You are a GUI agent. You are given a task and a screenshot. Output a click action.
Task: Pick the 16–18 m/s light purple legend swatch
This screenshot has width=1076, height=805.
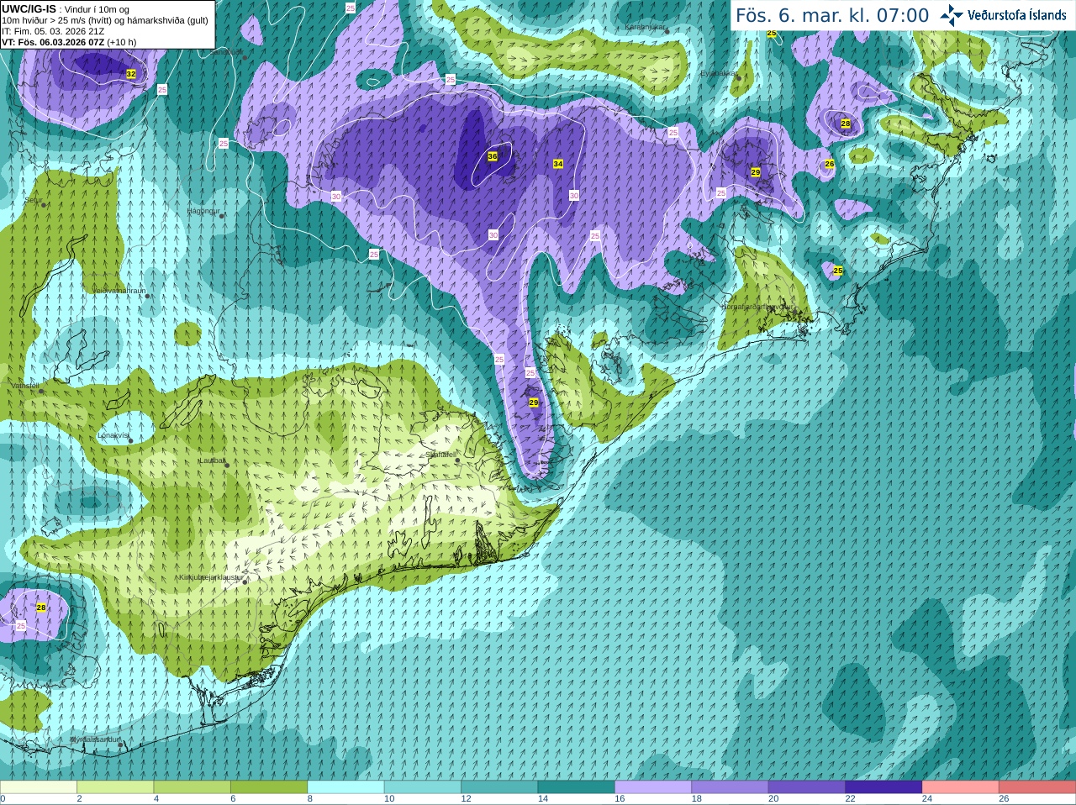653,787
